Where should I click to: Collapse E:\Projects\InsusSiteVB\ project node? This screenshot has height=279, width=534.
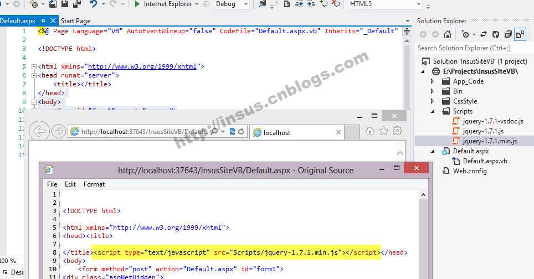point(423,71)
